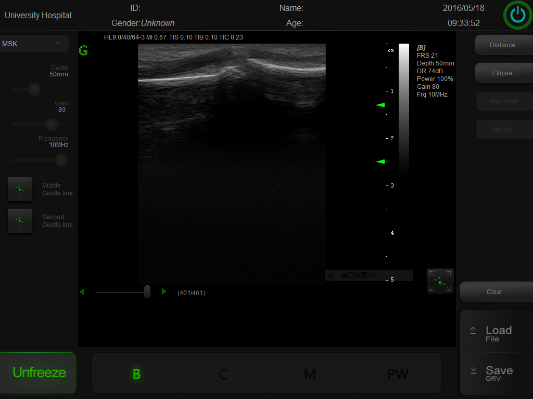Click the Gain slider knob
The height and width of the screenshot is (399, 533).
(x=51, y=124)
